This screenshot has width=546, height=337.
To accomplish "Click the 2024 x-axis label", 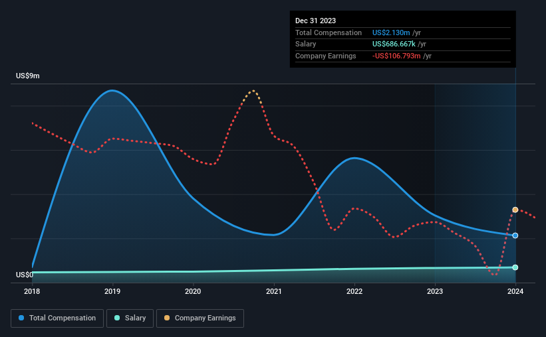I will point(515,291).
